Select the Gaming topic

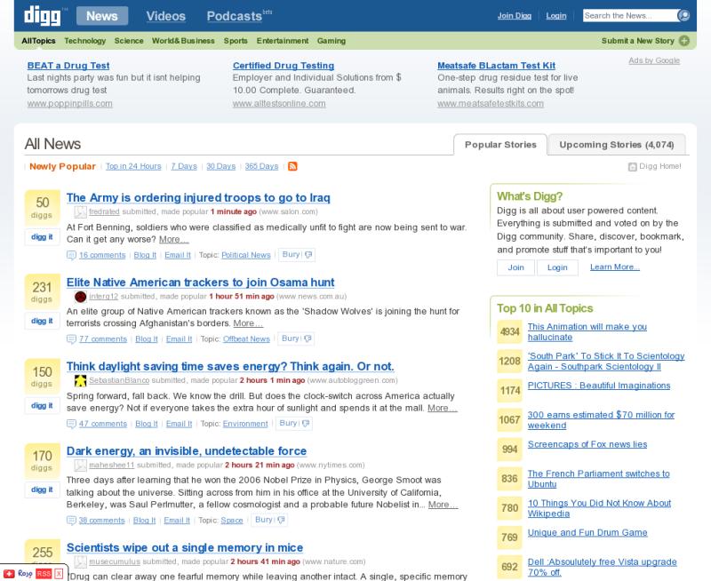tap(332, 41)
